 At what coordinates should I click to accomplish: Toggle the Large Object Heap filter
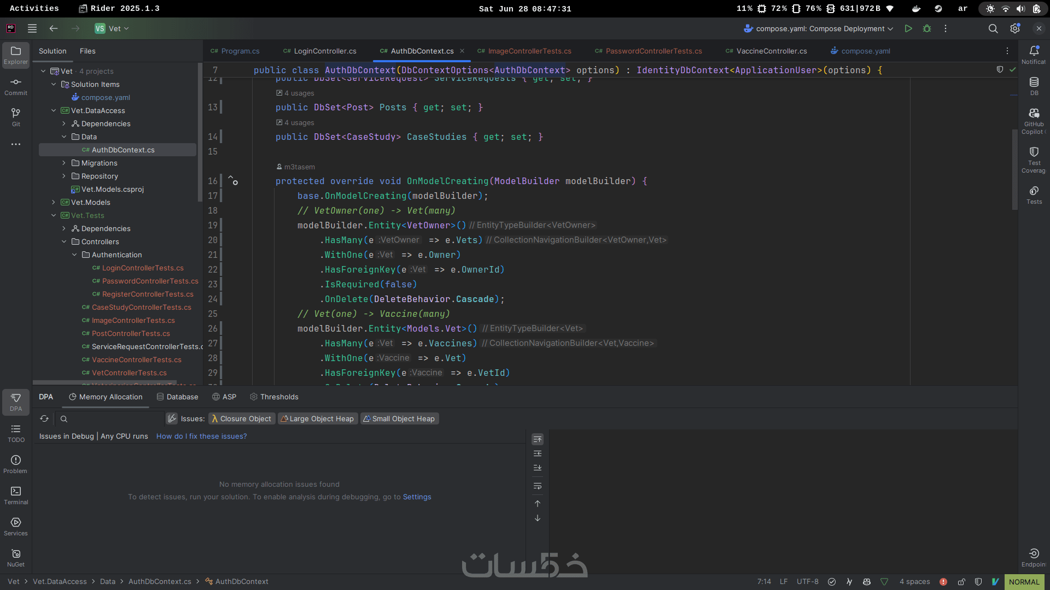(x=318, y=419)
